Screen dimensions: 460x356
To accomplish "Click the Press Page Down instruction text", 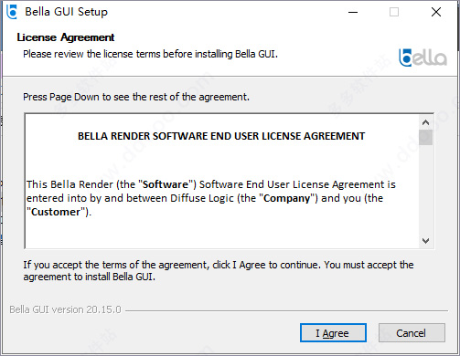I will 136,97.
